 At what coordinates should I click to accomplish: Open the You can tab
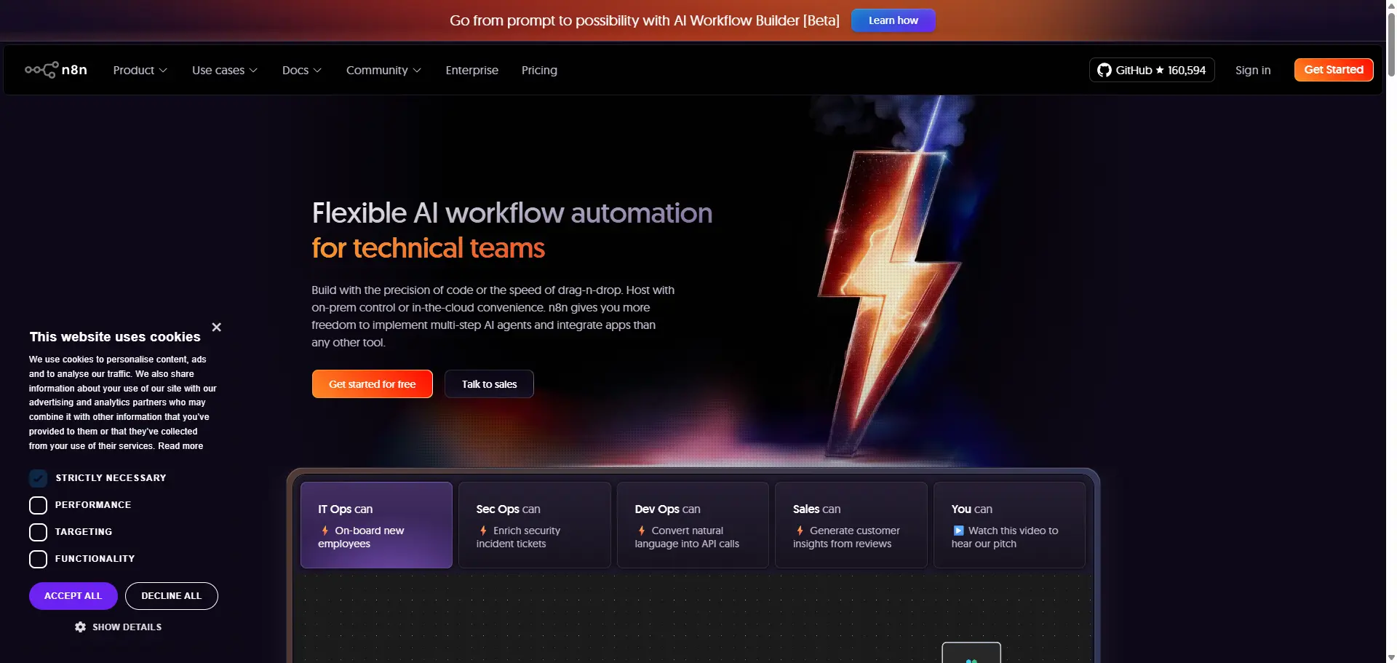point(1009,525)
